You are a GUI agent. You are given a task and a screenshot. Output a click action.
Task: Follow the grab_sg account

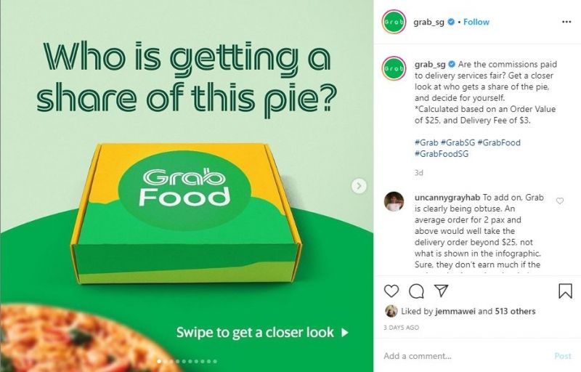coord(476,22)
